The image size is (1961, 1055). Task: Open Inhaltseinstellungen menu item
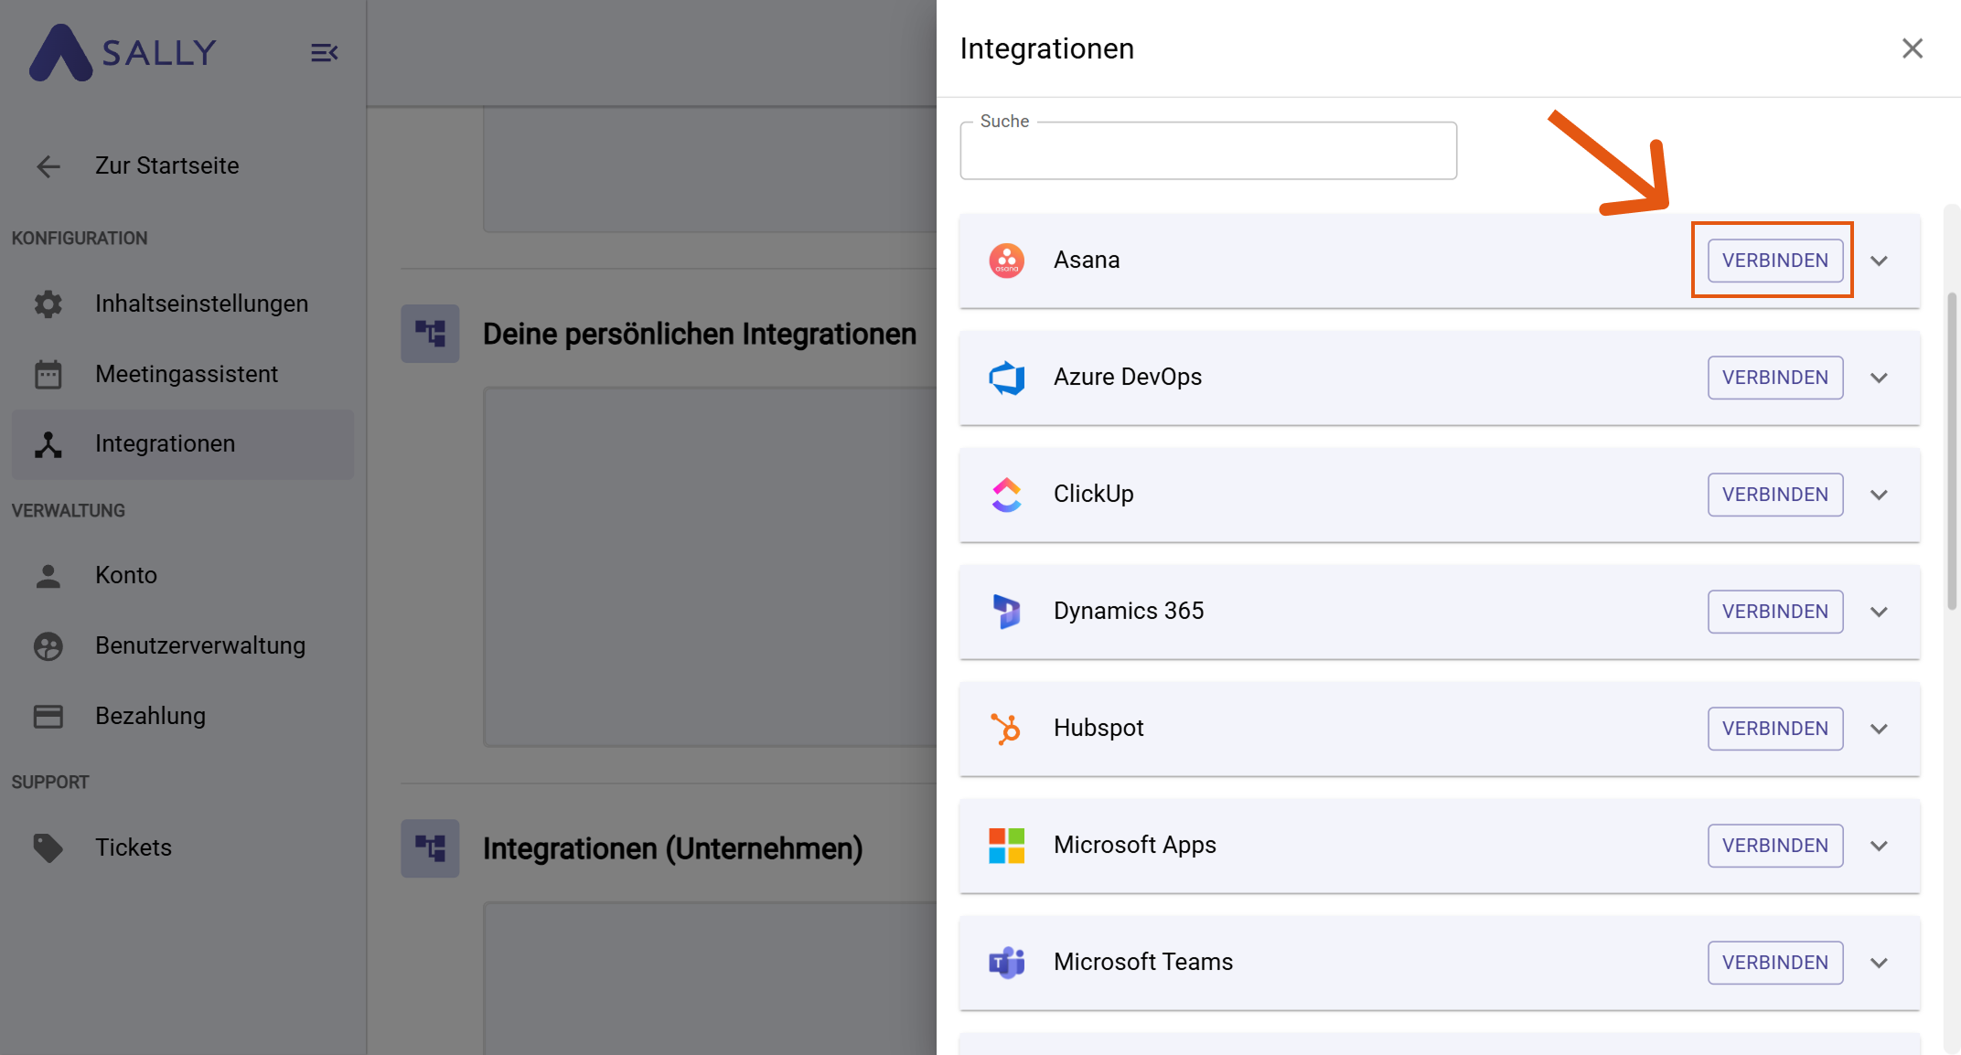(x=183, y=304)
